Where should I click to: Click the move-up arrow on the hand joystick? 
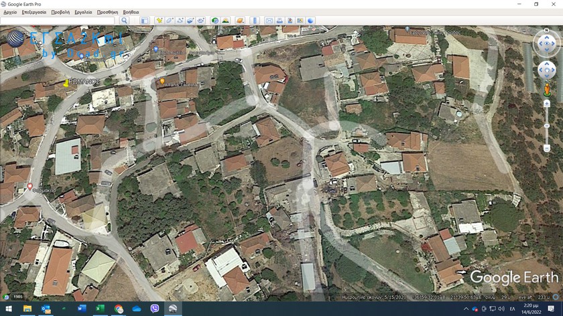tap(546, 64)
